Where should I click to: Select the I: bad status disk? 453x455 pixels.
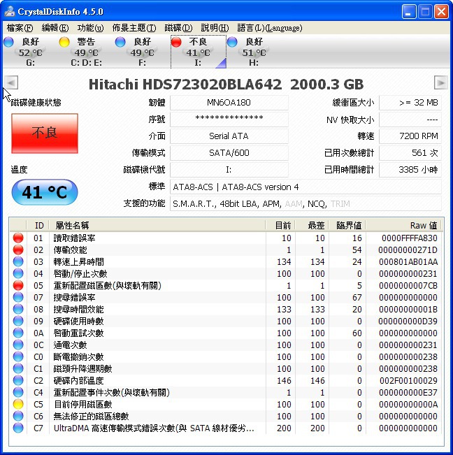click(x=199, y=52)
